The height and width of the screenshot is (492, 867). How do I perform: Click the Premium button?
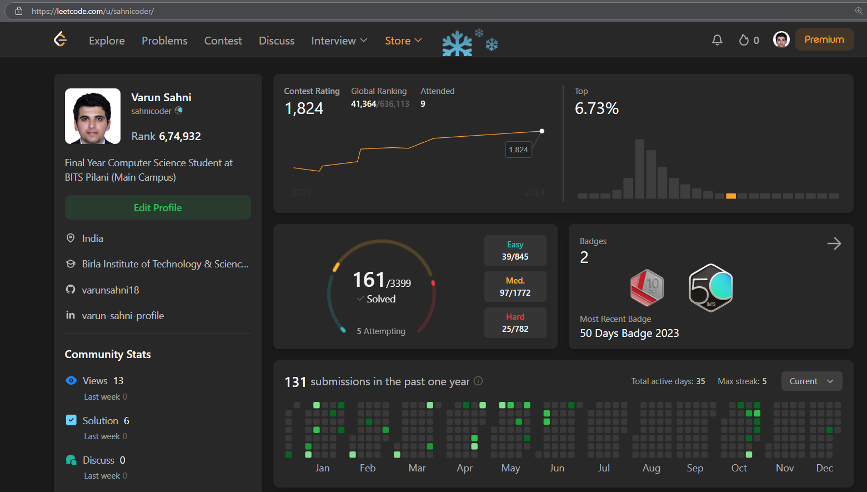(x=824, y=39)
